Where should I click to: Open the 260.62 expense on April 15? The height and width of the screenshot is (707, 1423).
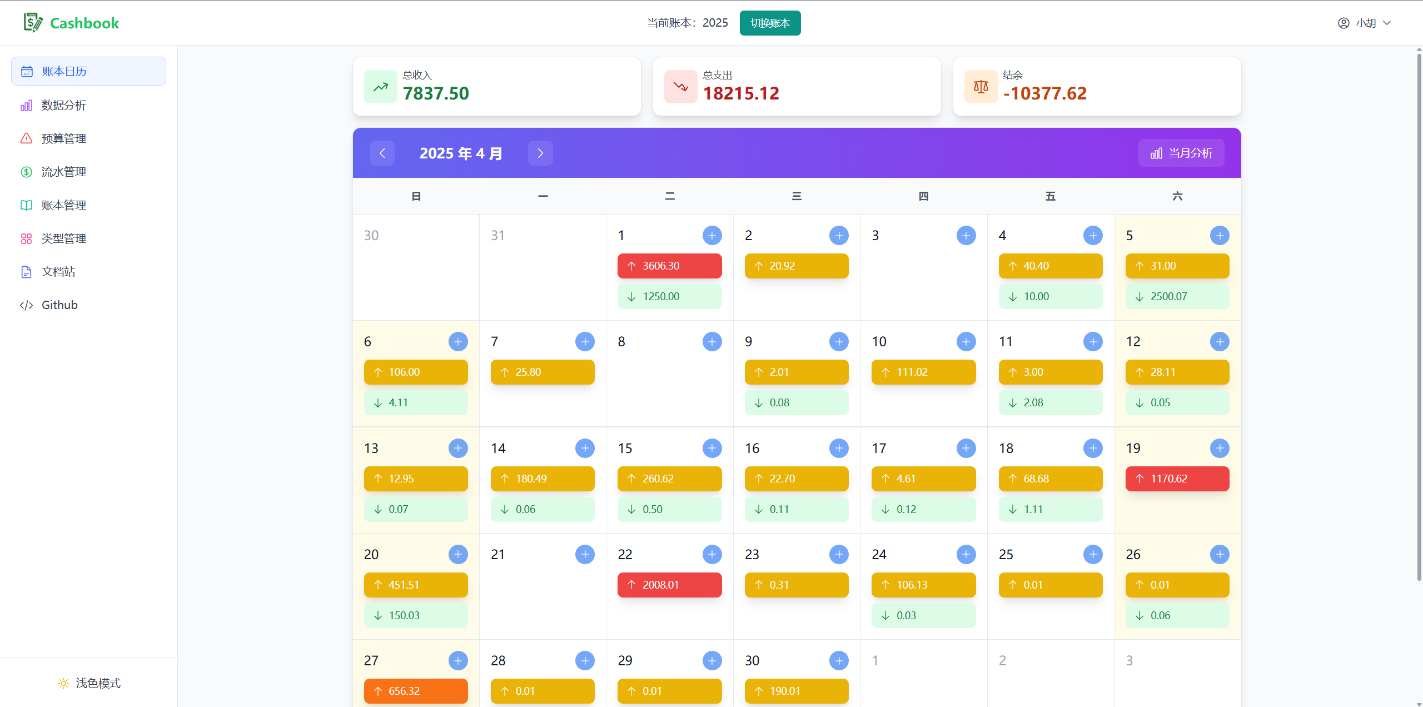[669, 479]
